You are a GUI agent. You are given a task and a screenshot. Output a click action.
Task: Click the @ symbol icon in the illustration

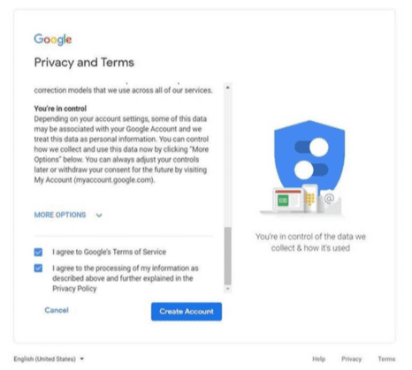click(329, 199)
